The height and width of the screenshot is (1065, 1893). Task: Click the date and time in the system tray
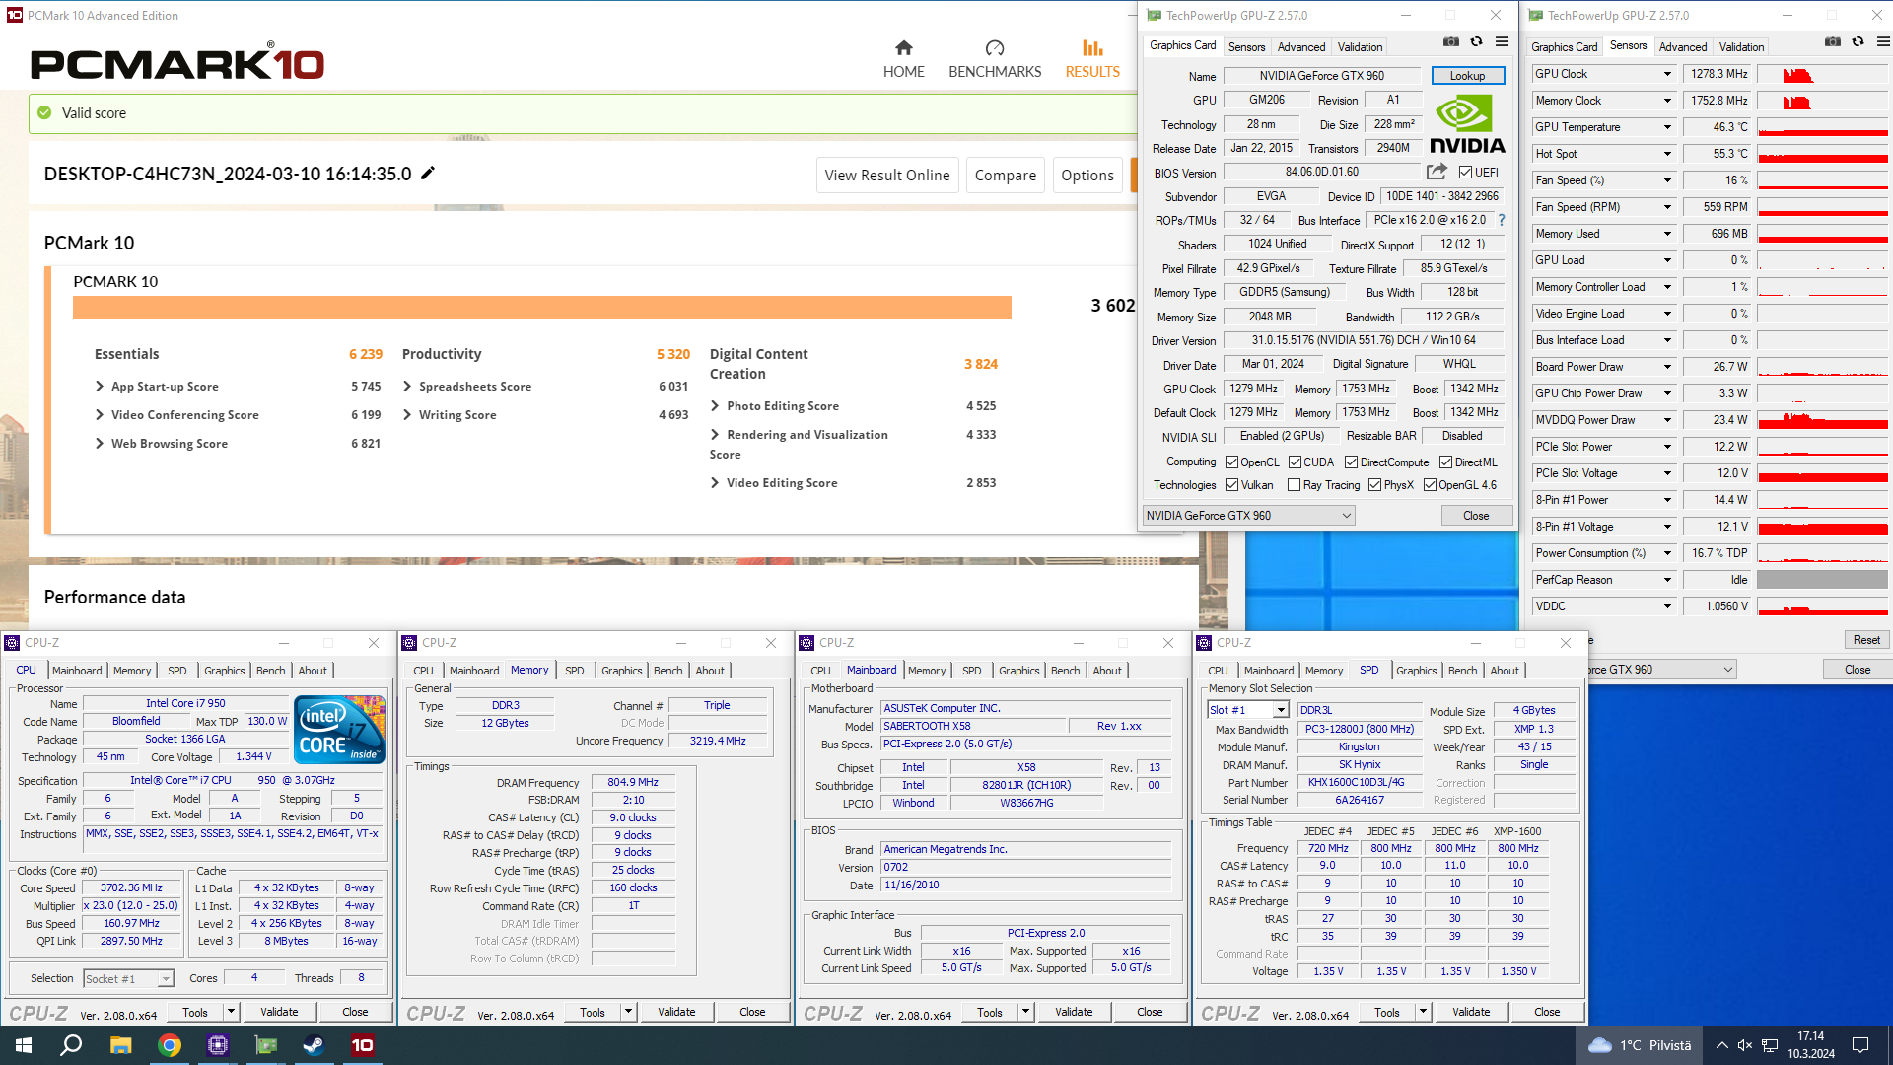(1811, 1045)
